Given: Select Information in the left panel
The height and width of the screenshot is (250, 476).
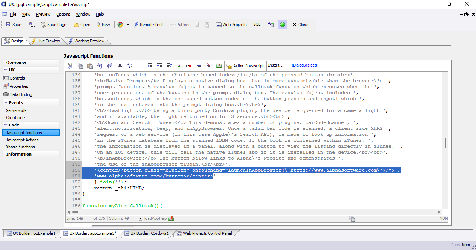Looking at the screenshot, I should coord(31,154).
